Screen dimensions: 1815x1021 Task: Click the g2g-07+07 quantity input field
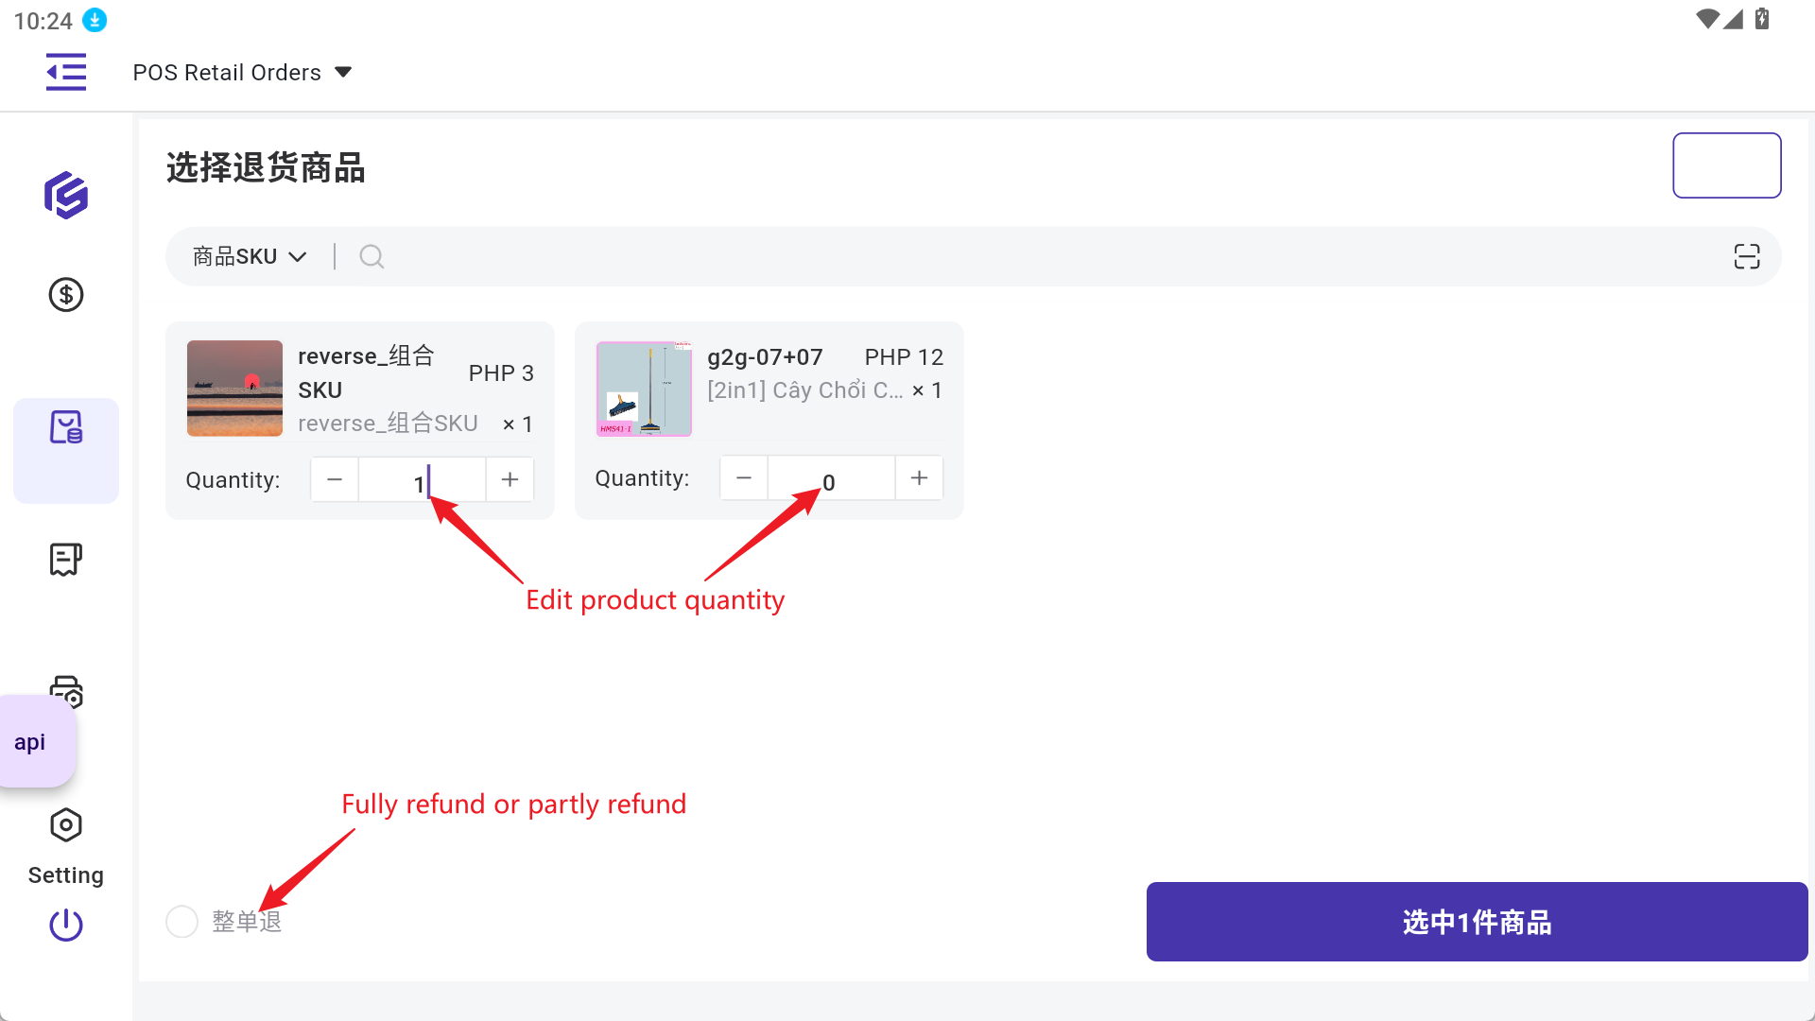(x=831, y=479)
